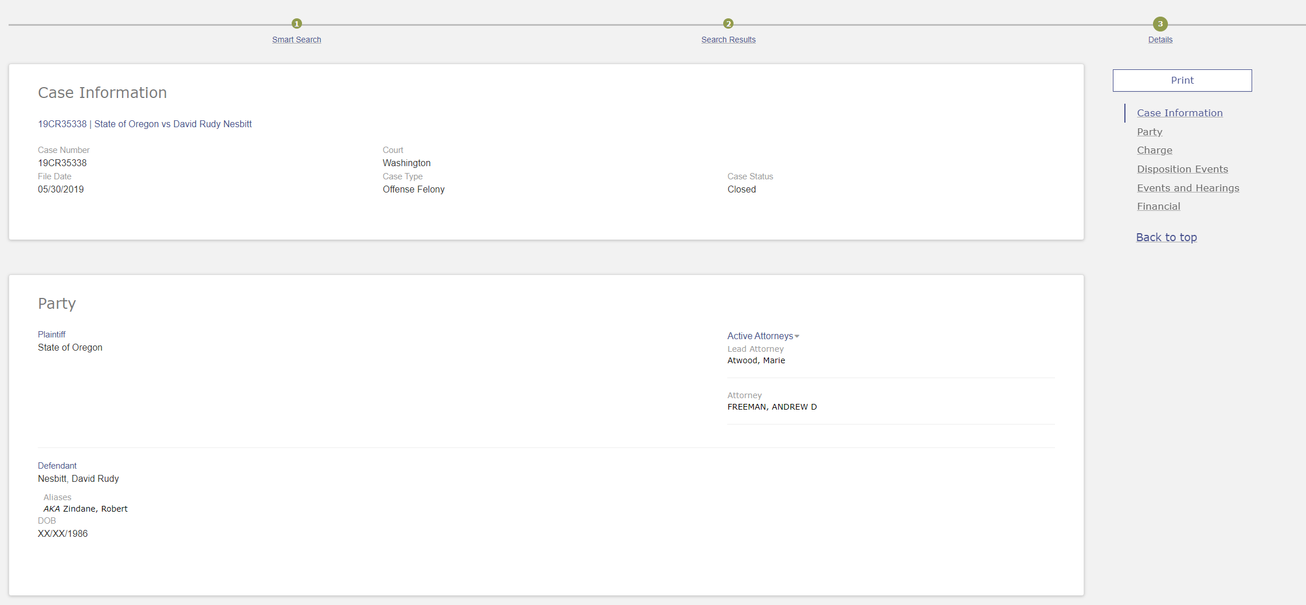Return to Search Results step

[x=728, y=40]
